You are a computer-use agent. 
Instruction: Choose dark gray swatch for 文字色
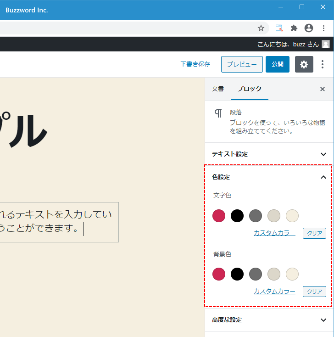click(256, 216)
